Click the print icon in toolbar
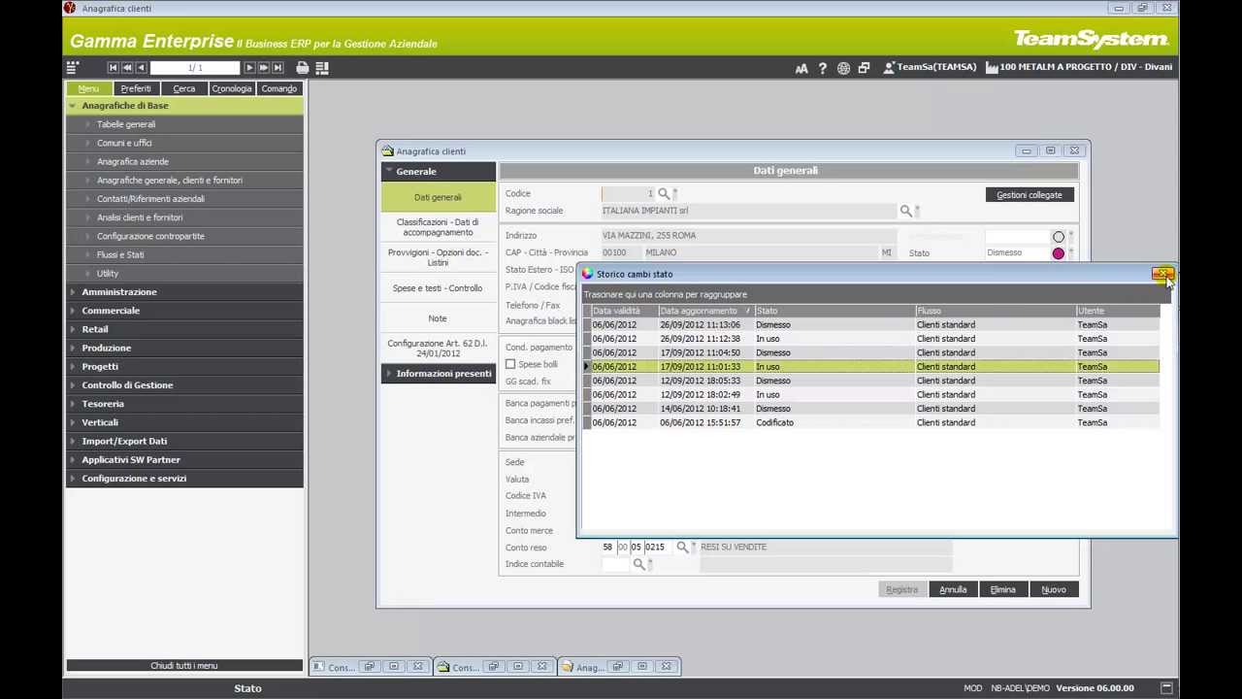 click(303, 68)
